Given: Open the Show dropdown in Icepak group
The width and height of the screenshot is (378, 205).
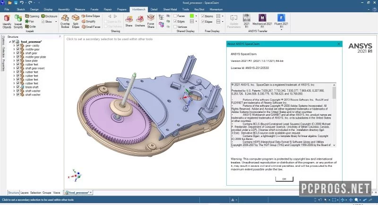Looking at the screenshot, I should 56,21.
